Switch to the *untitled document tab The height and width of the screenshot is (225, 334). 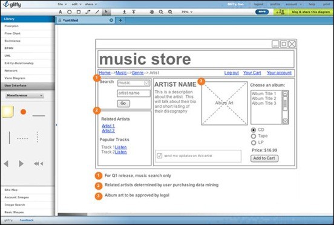coord(85,20)
